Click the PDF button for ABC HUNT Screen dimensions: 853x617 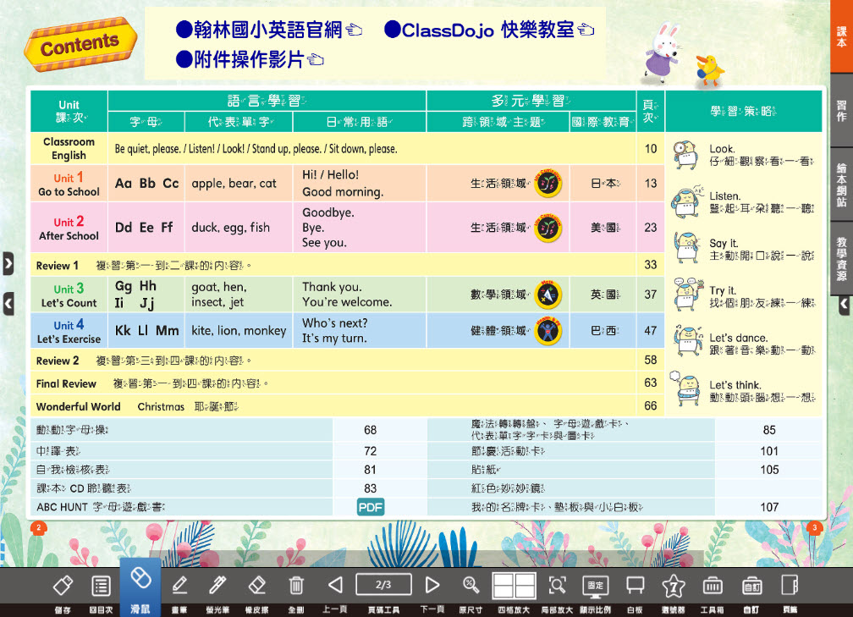371,507
